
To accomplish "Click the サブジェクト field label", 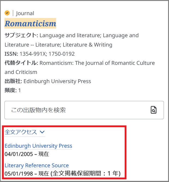I will [21, 35].
